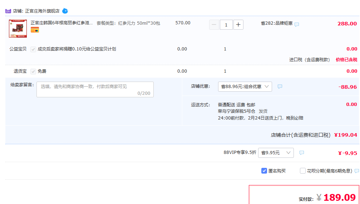Image resolution: width=360 pixels, height=204 pixels.
Task: Click the Tmall store icon beside 店铺
Action: click(x=8, y=11)
